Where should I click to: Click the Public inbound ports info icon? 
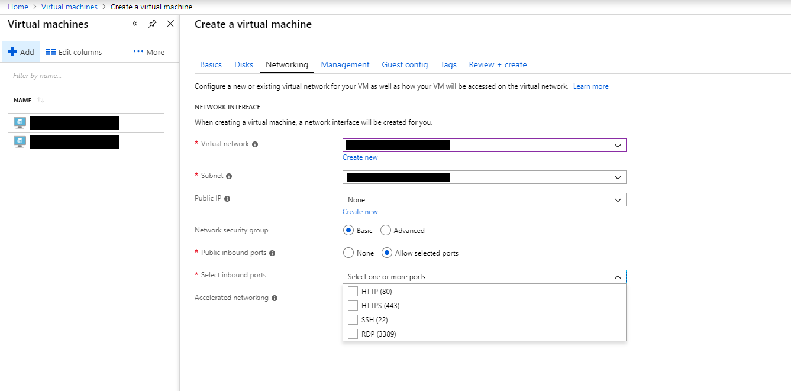tap(272, 253)
